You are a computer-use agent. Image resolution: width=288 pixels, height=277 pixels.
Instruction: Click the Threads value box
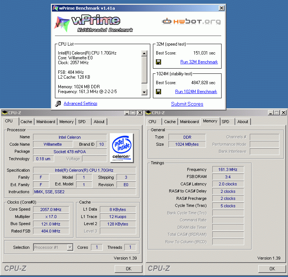pos(130,247)
